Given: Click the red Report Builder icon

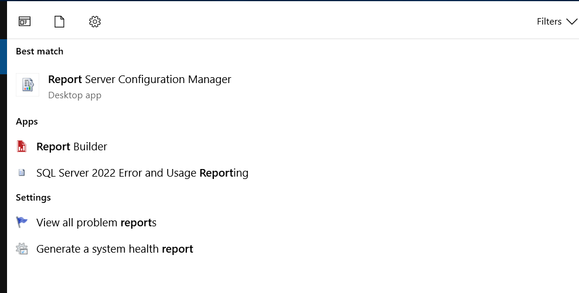Looking at the screenshot, I should click(x=22, y=146).
